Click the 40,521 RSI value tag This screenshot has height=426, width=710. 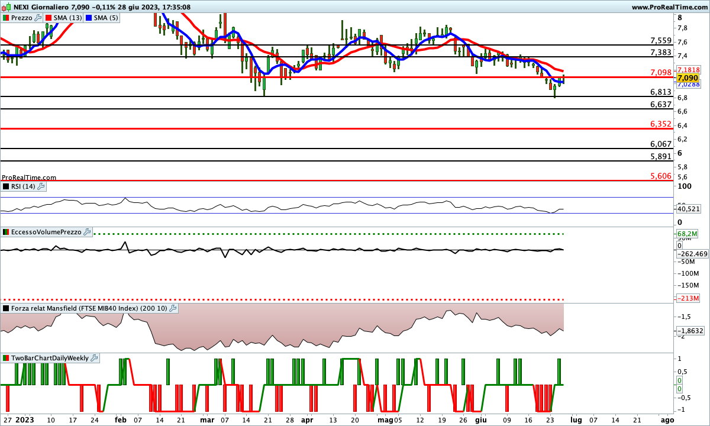[688, 209]
